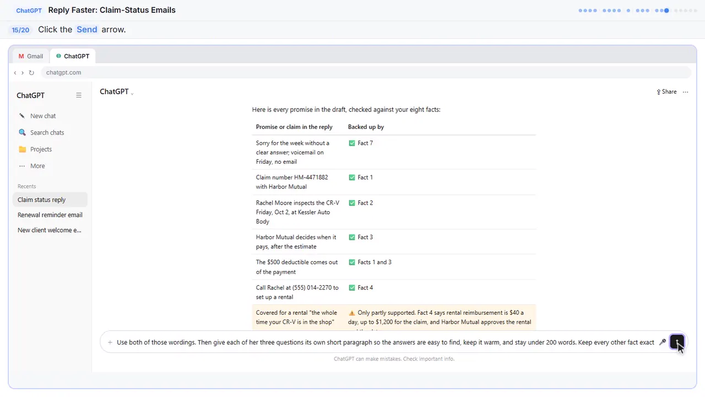Click the ChatGPT logo in sidebar header
Image resolution: width=705 pixels, height=397 pixels.
tap(30, 95)
